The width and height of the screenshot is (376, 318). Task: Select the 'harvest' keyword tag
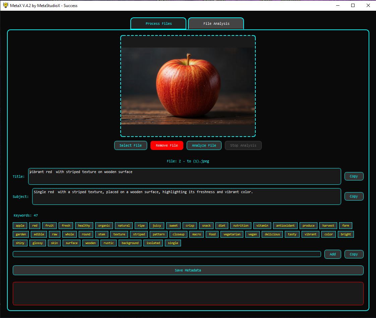point(328,226)
